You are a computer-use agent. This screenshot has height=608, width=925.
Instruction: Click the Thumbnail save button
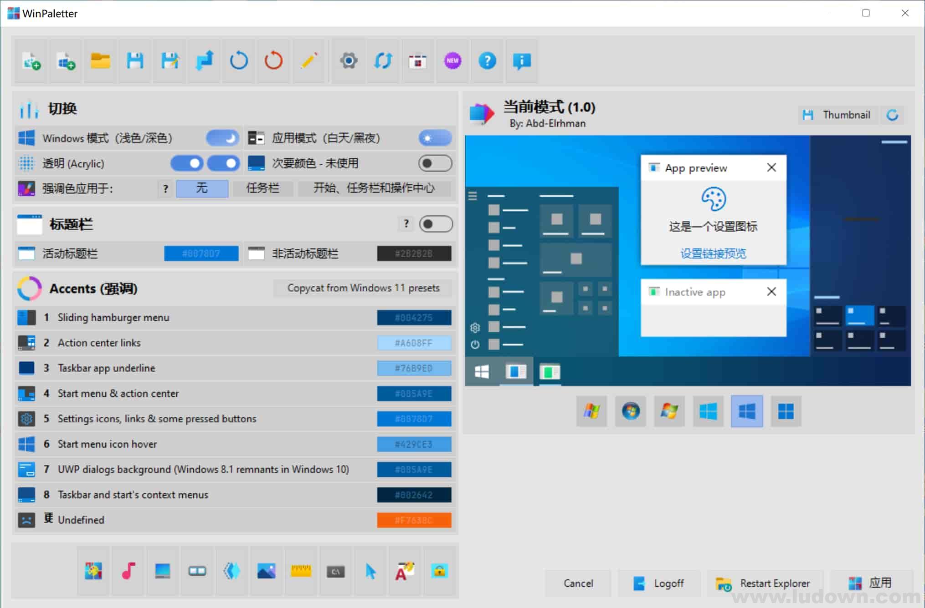838,115
